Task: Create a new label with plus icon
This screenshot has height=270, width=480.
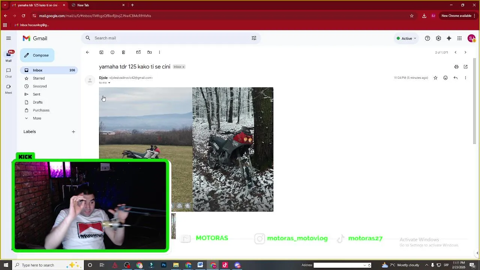Action: (73, 132)
